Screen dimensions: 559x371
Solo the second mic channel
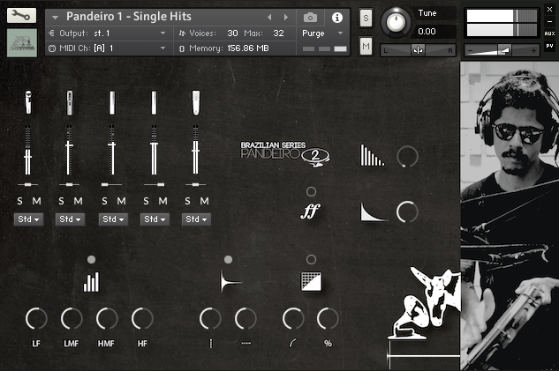61,201
